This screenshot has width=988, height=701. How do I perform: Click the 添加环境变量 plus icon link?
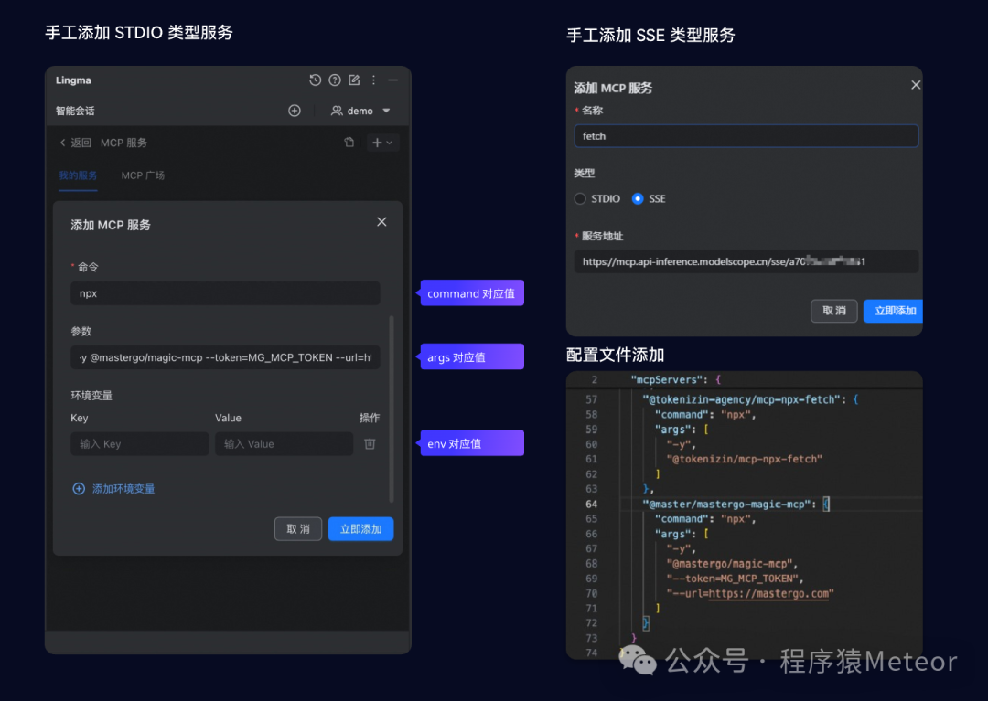click(113, 489)
